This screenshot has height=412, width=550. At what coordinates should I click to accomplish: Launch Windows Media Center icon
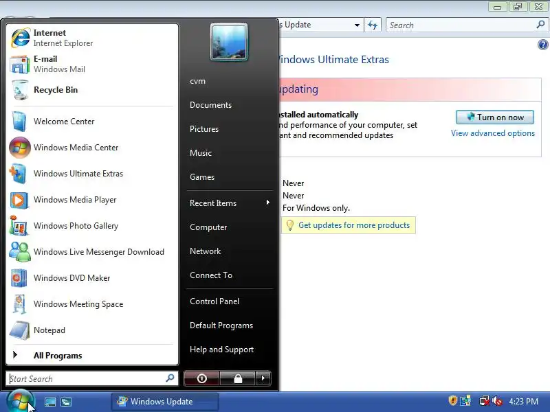[20, 148]
